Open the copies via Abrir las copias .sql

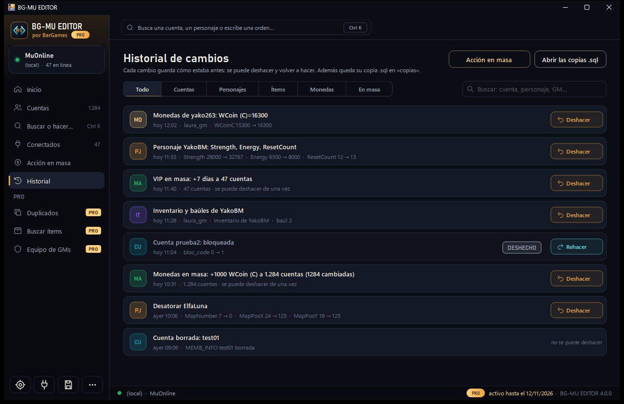tap(570, 60)
